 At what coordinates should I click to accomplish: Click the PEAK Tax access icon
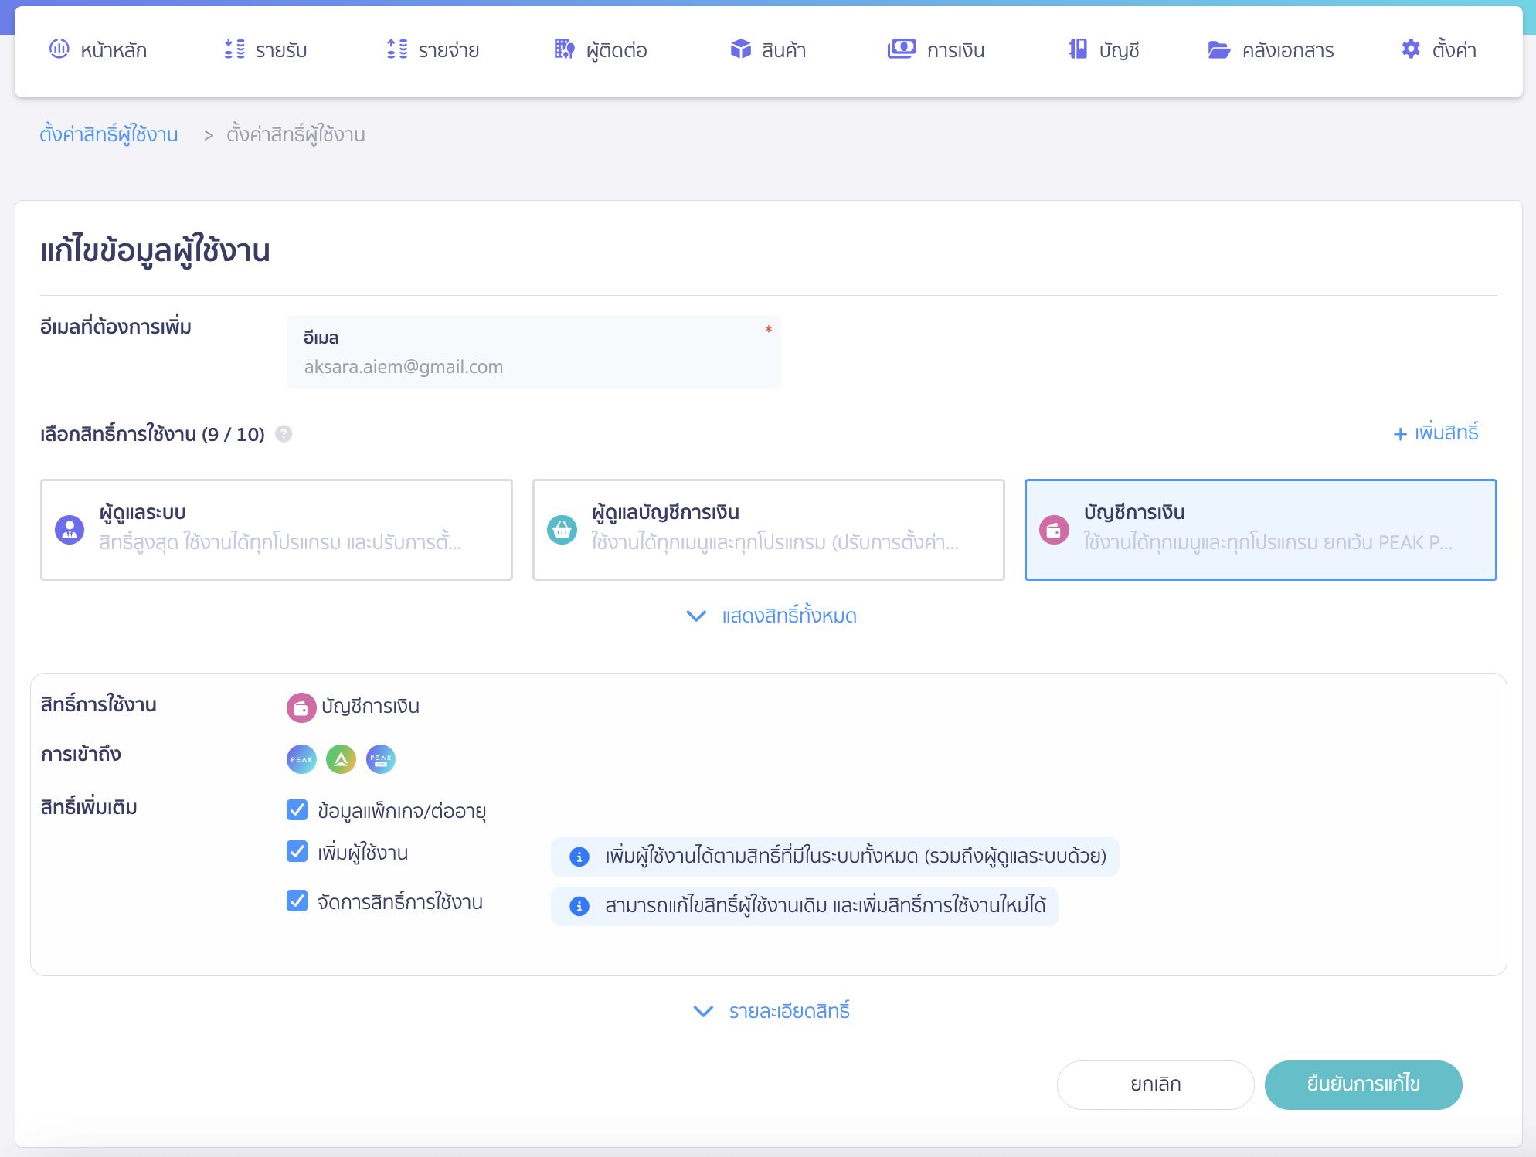tap(381, 759)
